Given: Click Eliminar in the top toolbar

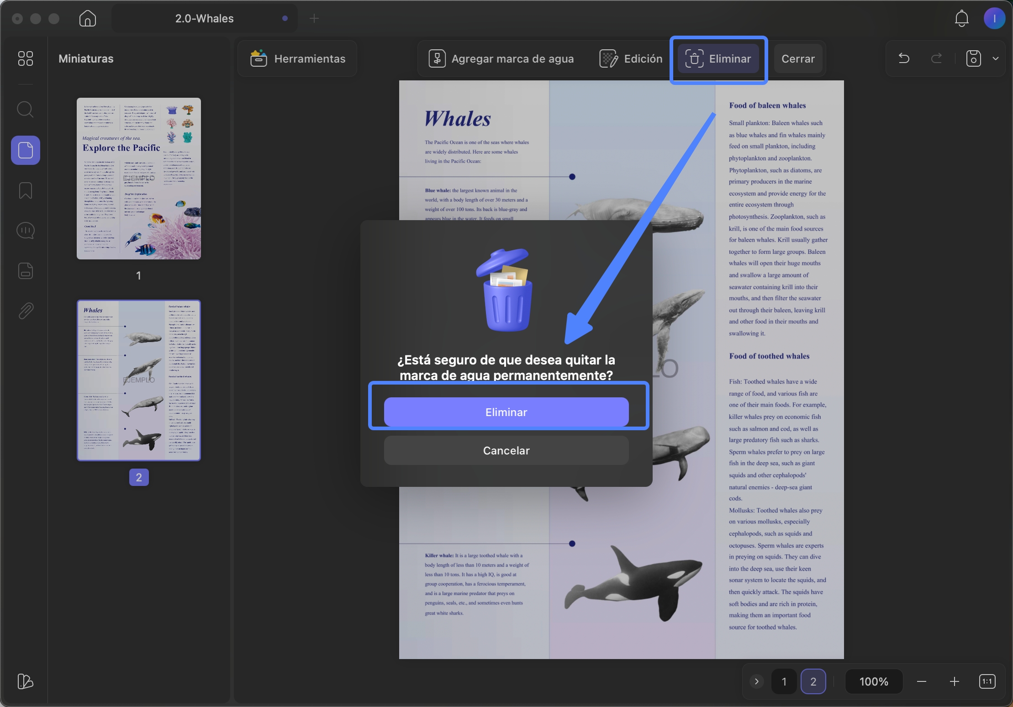Looking at the screenshot, I should pyautogui.click(x=718, y=58).
